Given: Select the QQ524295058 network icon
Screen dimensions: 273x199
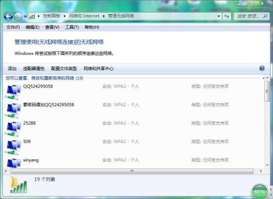Looking at the screenshot, I should pos(13,92).
